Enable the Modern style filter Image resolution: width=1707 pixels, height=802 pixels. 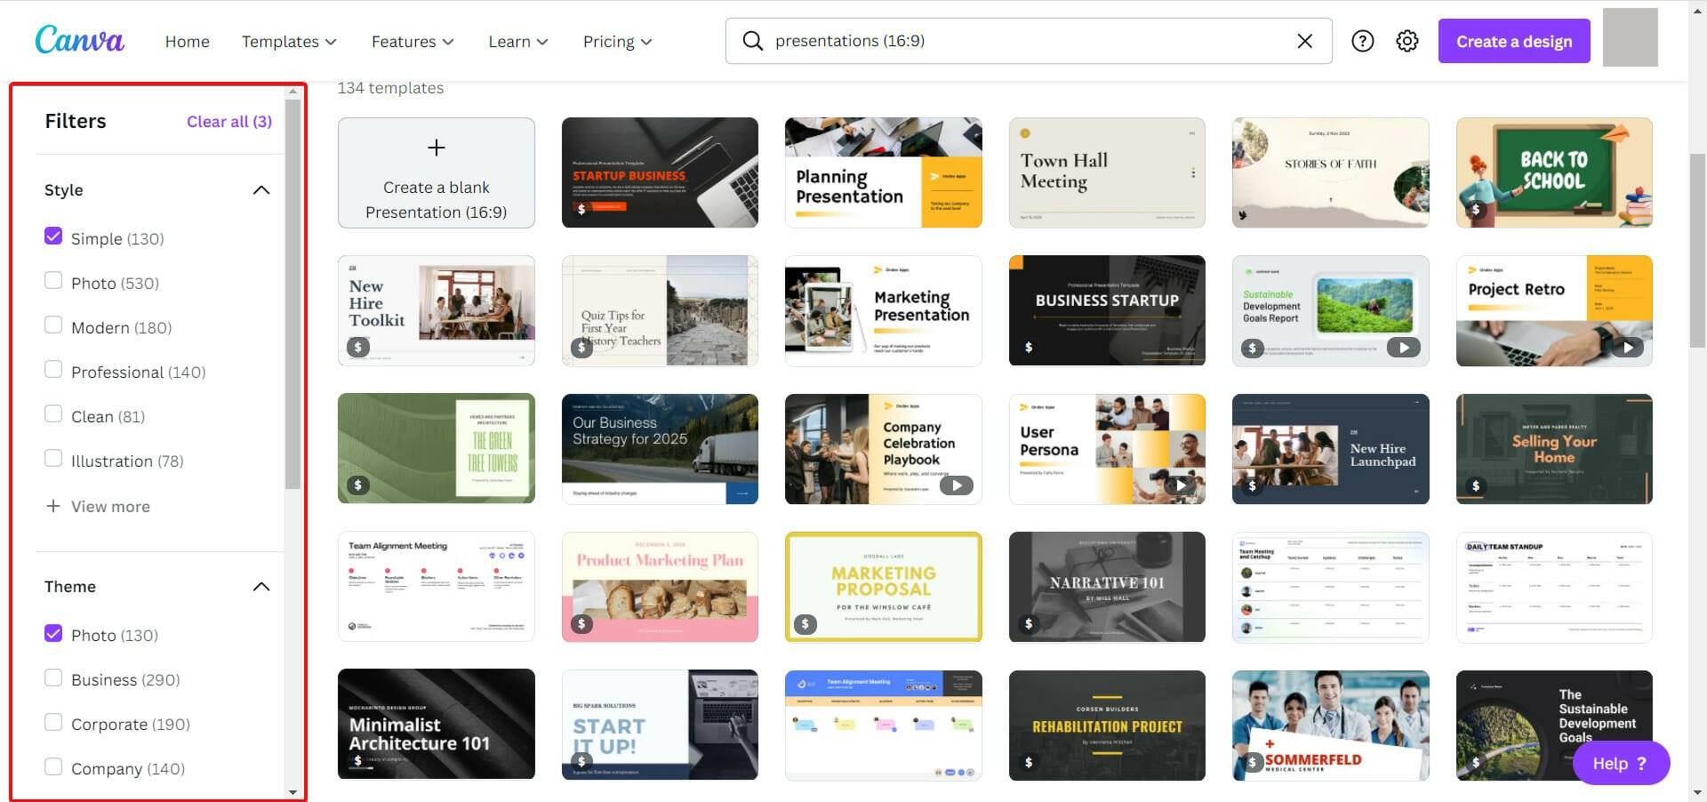(53, 325)
